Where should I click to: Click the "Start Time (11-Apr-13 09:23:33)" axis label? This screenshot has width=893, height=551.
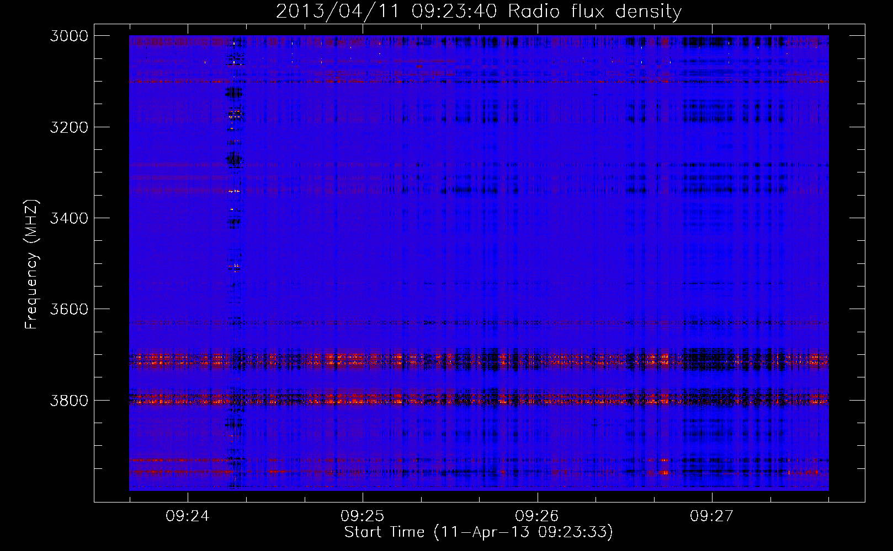point(479,532)
